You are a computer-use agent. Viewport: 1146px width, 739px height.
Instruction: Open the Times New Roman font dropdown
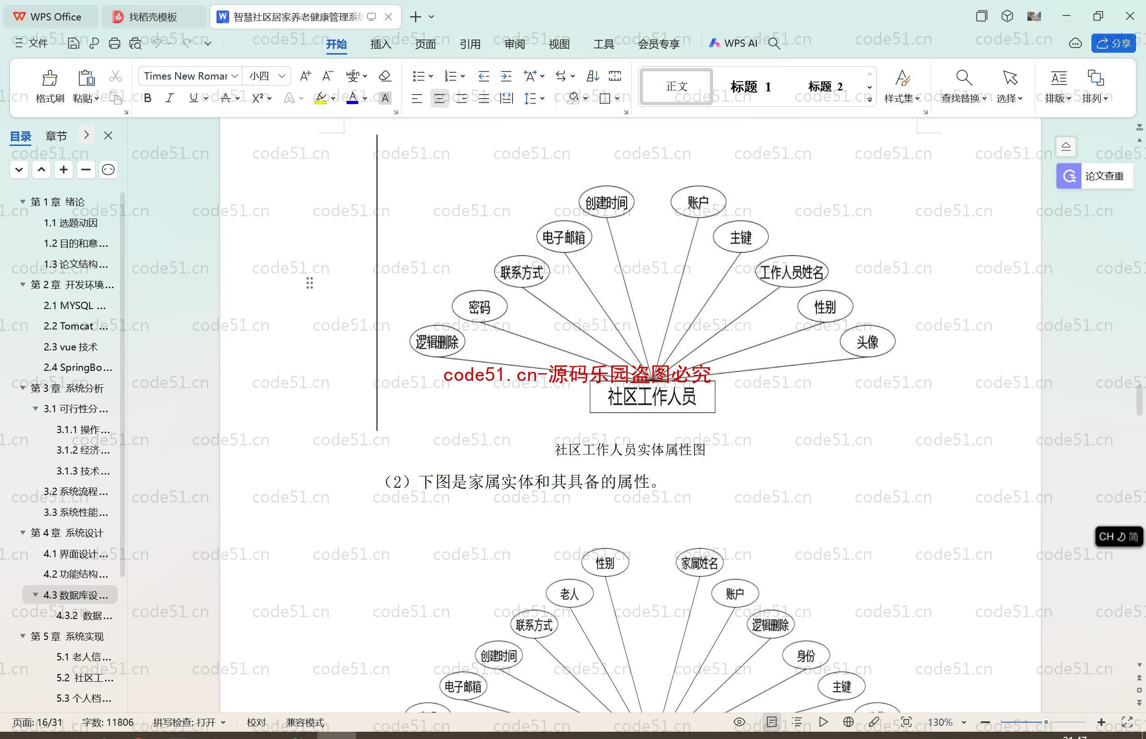[x=236, y=76]
